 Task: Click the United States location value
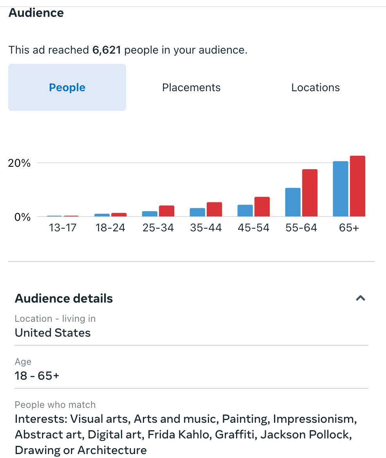click(52, 333)
